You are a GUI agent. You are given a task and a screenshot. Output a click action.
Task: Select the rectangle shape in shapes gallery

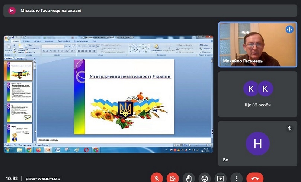[140, 45]
